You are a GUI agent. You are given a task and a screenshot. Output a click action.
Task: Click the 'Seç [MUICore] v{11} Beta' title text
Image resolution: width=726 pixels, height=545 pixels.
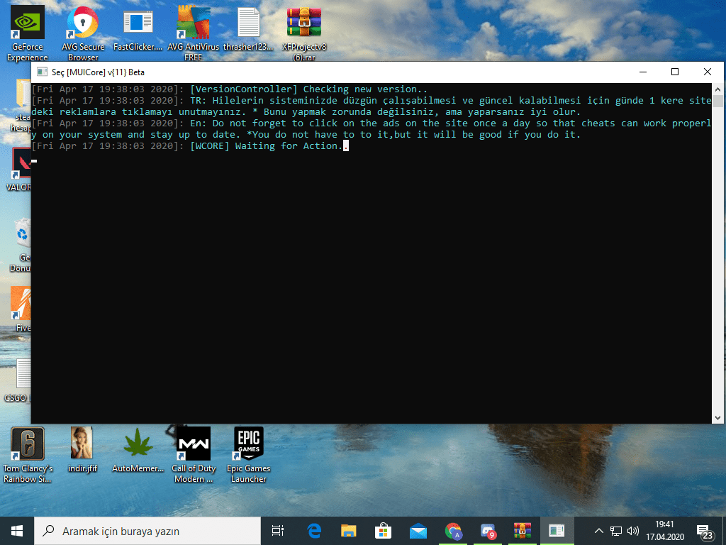point(98,72)
